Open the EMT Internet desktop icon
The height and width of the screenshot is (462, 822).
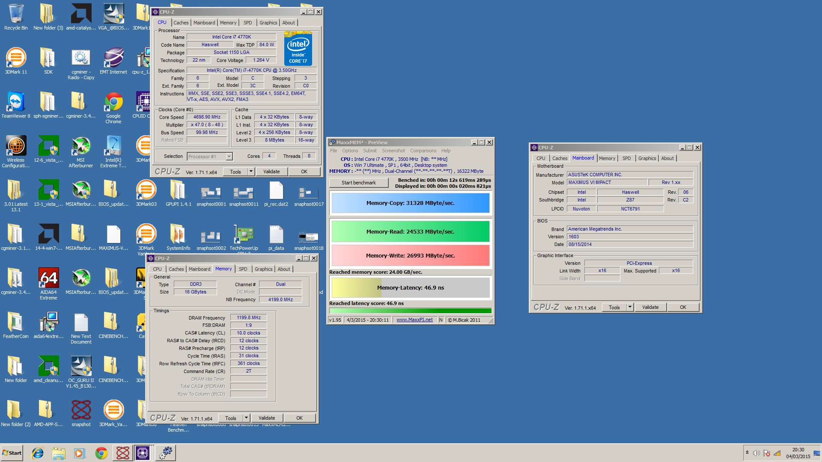113,61
